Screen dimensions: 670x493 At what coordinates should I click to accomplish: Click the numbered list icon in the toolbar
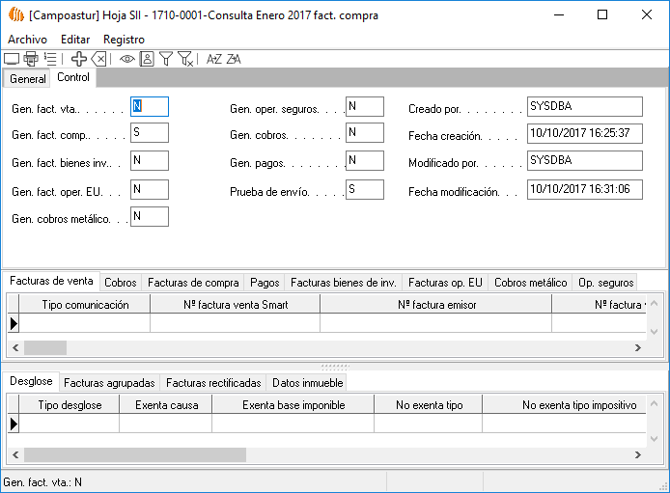[x=50, y=59]
